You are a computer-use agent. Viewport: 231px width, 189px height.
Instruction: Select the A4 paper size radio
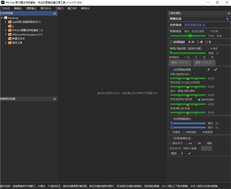coord(186,143)
